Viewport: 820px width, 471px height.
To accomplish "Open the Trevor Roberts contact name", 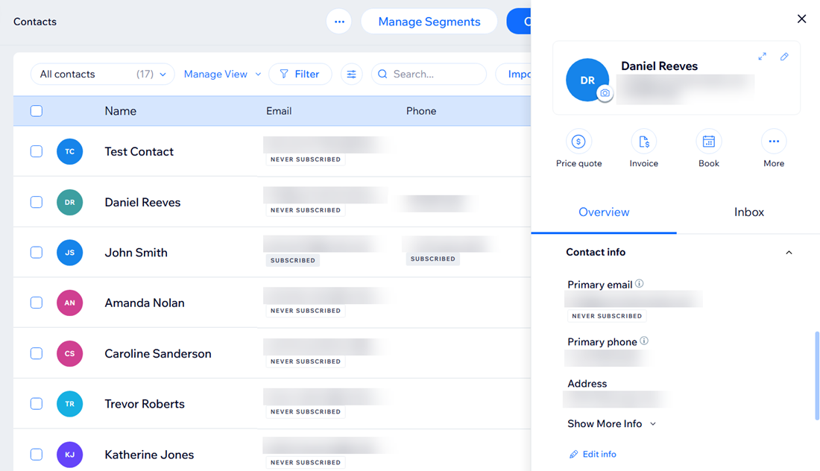I will [x=145, y=404].
